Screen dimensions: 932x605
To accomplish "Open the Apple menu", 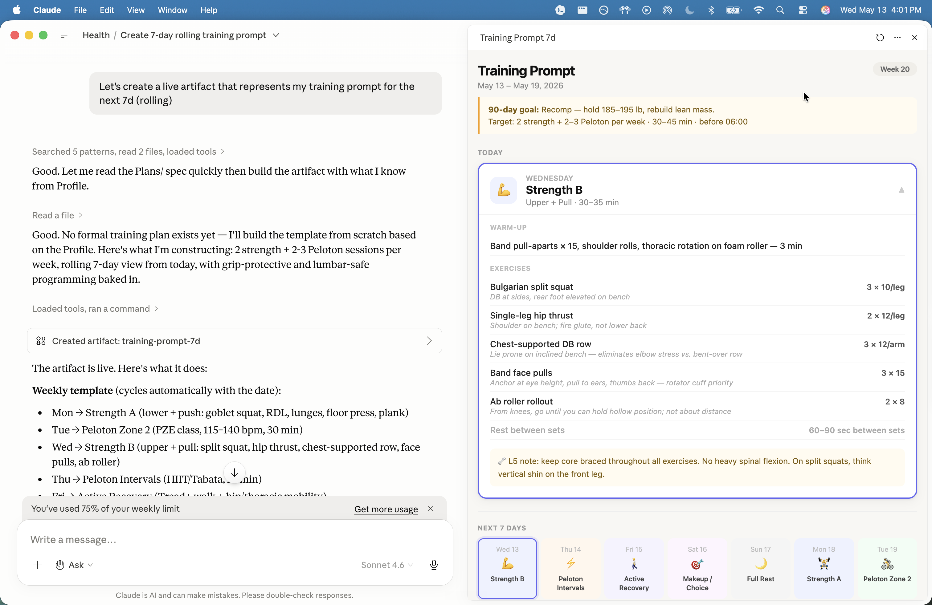I will point(16,10).
